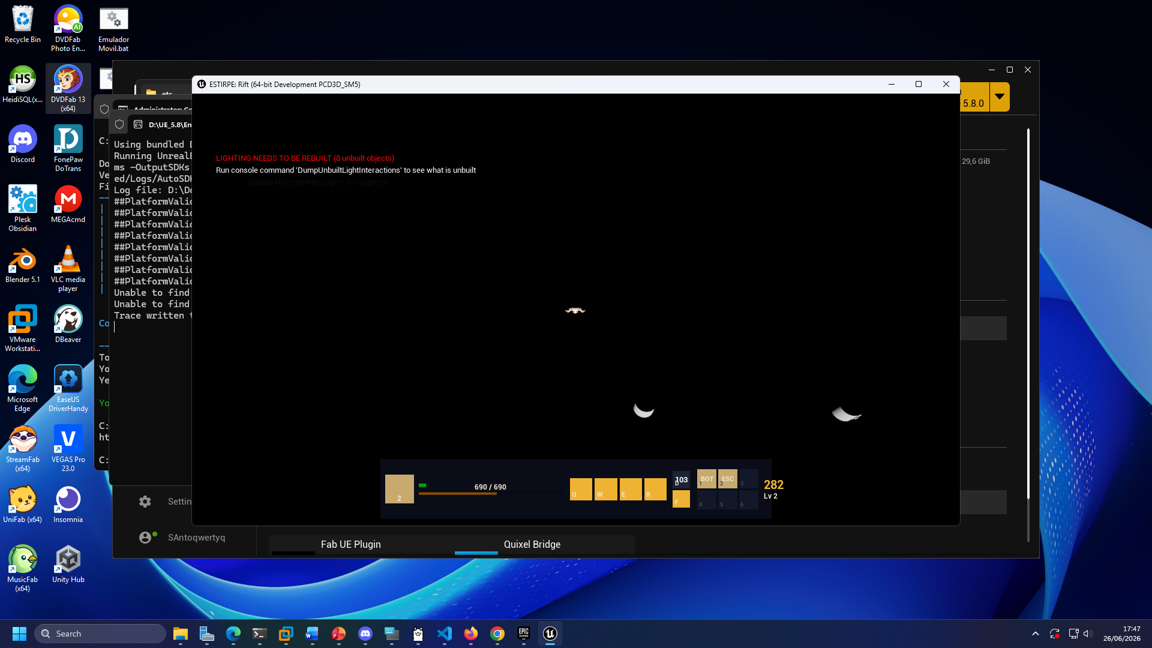This screenshot has height=648, width=1152.
Task: Switch to Fab UE Plugin tab
Action: [350, 545]
